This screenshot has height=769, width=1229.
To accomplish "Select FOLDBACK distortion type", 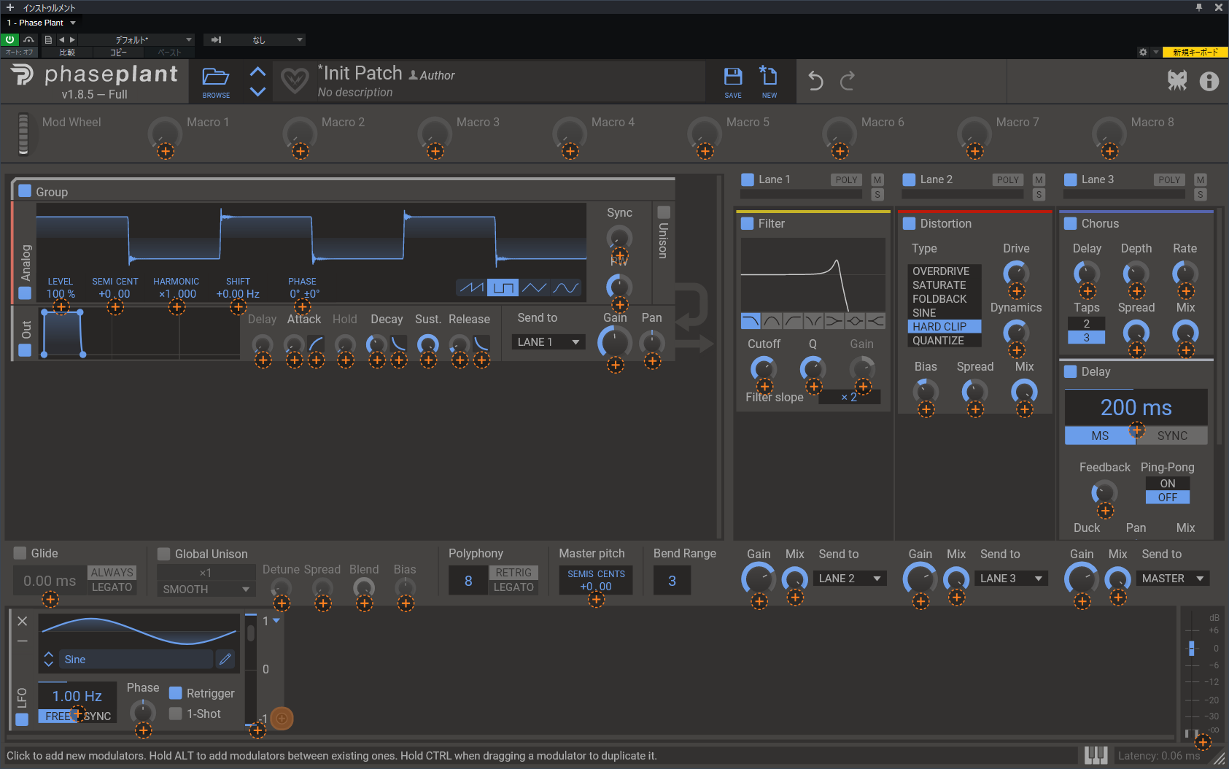I will tap(945, 299).
